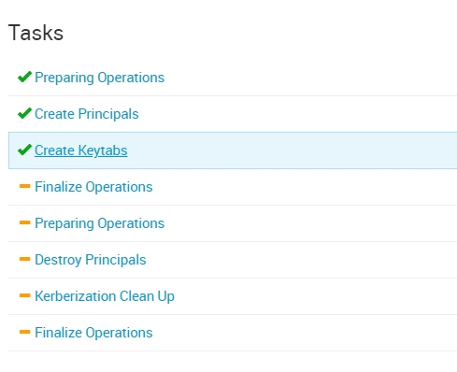The image size is (457, 372).
Task: Open the Create Principals task link
Action: (x=87, y=114)
